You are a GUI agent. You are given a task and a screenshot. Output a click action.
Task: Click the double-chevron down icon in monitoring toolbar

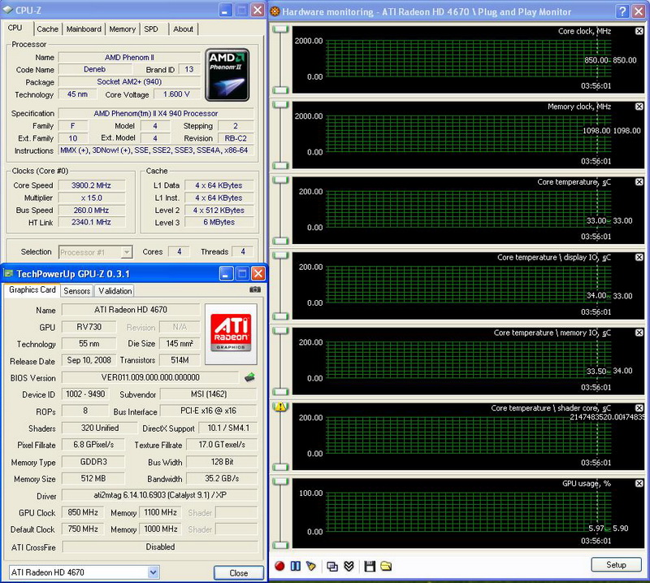click(x=349, y=566)
